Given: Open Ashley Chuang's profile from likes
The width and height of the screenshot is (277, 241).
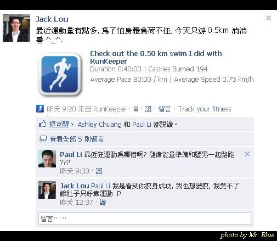Looking at the screenshot, I should tap(99, 125).
